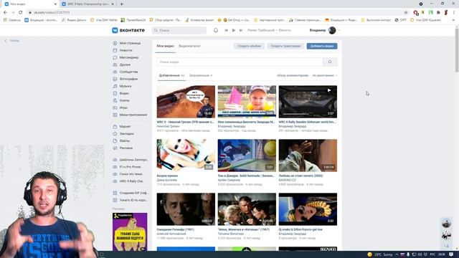This screenshot has height=258, width=459.
Task: Open Игры gamepad icon in sidebar
Action: tap(115, 107)
